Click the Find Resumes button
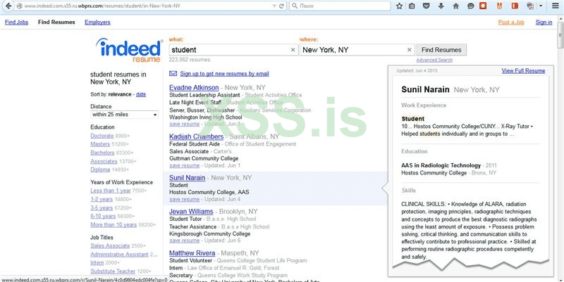The image size is (564, 282). pos(441,50)
